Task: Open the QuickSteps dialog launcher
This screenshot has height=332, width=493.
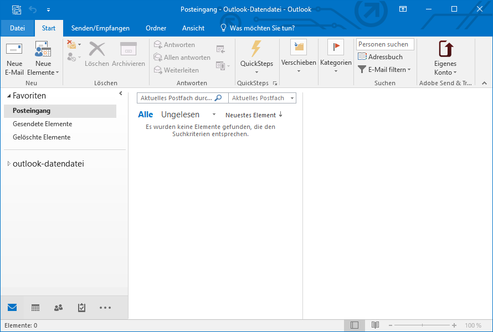Action: click(275, 83)
